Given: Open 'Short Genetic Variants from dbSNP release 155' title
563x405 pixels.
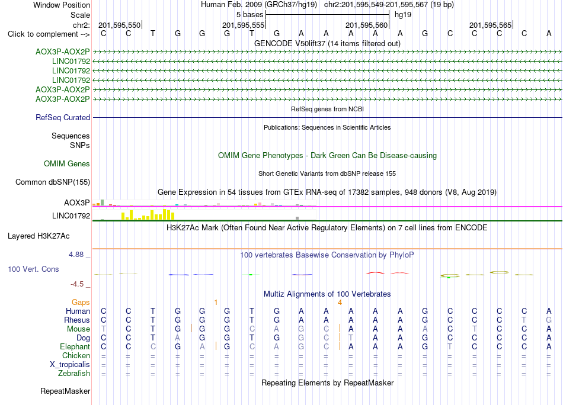Looking at the screenshot, I should 327,173.
